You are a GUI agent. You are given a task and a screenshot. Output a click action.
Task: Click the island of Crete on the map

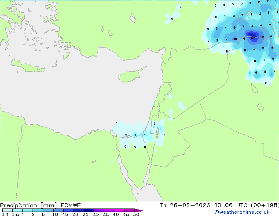[28, 66]
